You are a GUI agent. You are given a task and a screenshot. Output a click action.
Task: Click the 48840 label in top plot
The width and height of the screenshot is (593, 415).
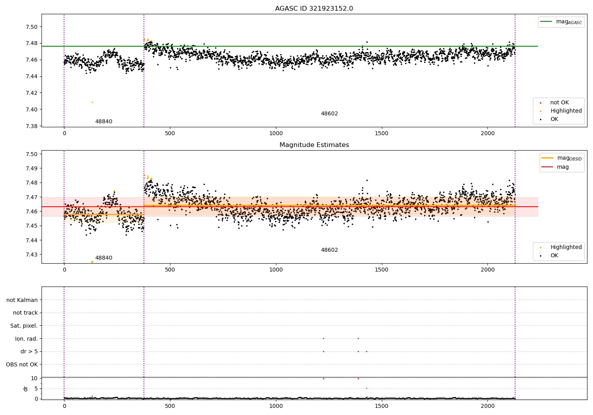[x=104, y=122]
